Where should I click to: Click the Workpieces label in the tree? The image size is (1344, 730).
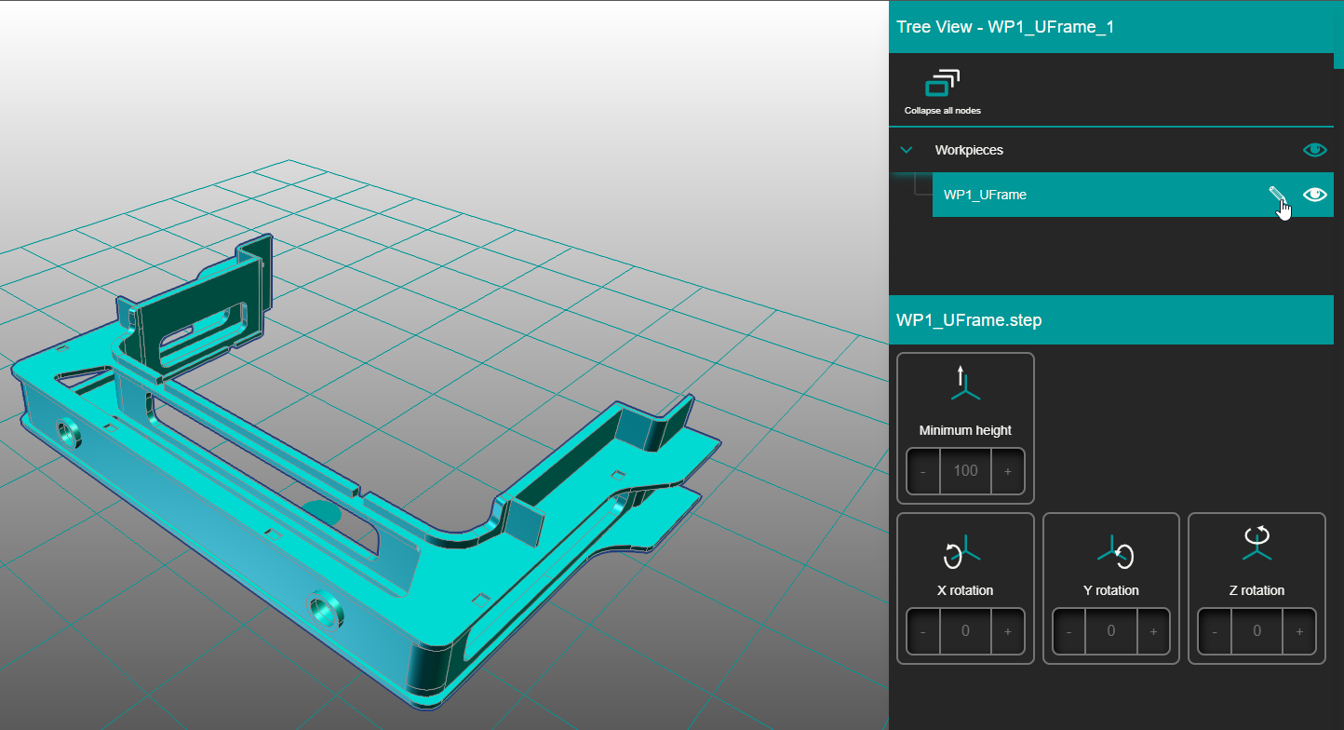coord(969,150)
